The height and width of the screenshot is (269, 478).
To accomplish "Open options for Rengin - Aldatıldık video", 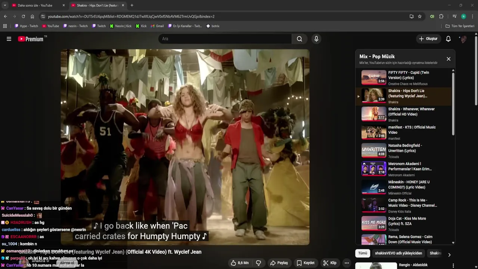I will [453, 266].
